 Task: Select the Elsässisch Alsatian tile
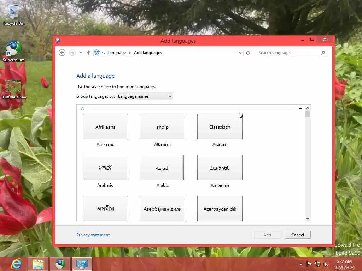pyautogui.click(x=220, y=127)
